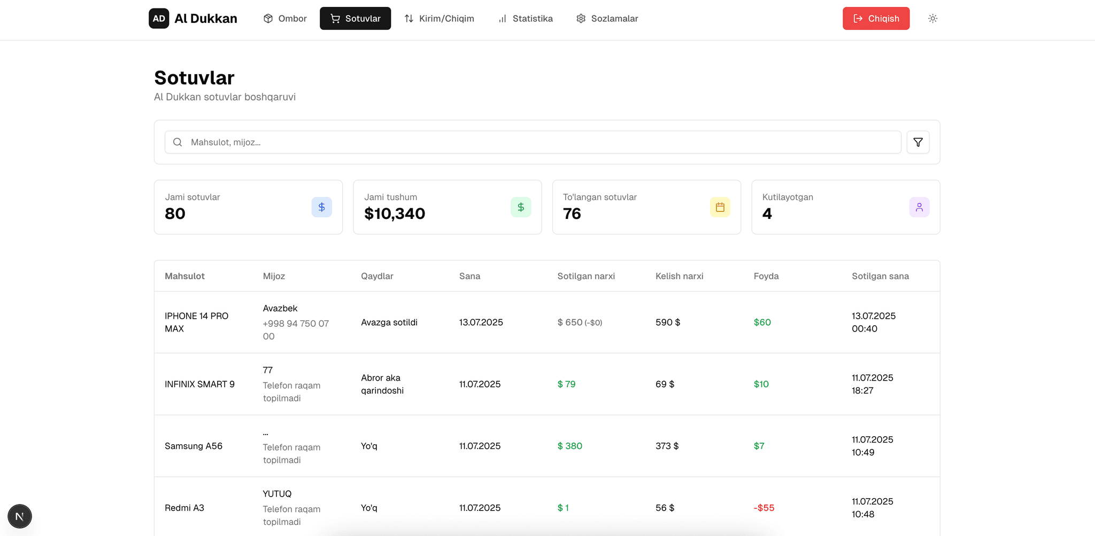This screenshot has height=536, width=1095.
Task: Click the AD logo badge
Action: click(159, 19)
